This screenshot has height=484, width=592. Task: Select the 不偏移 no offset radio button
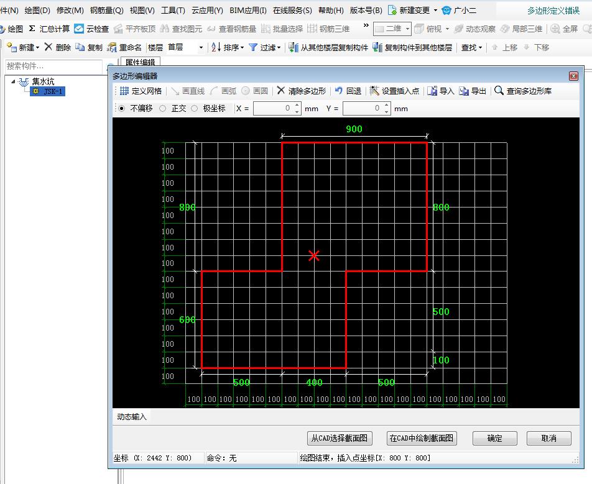(122, 108)
